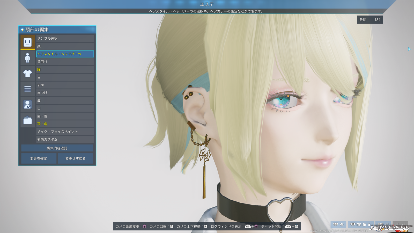Open the outfit T-shirt icon category
Screen dimensions: 414x233
[28, 73]
